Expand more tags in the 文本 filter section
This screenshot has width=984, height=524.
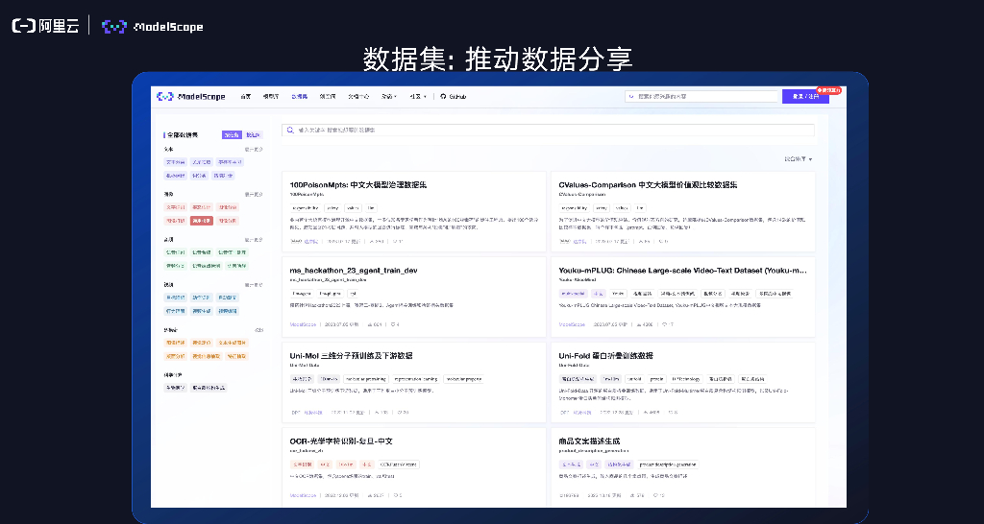(x=254, y=150)
